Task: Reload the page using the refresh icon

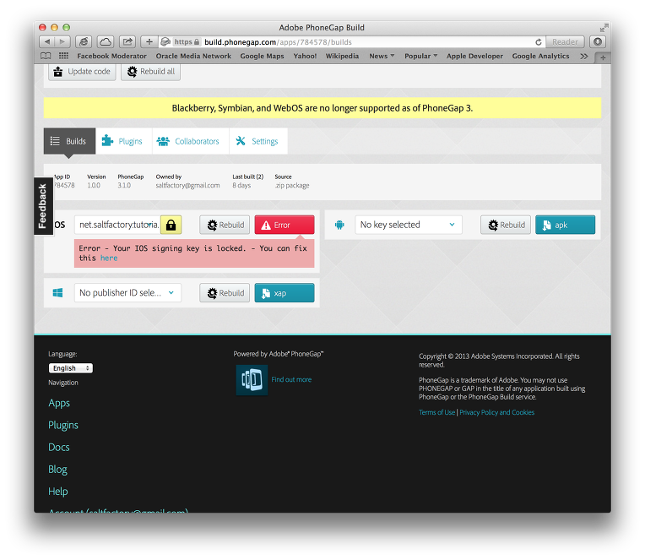Action: tap(538, 42)
